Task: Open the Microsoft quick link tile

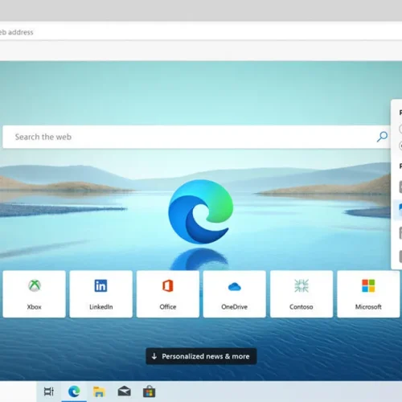Action: 368,294
